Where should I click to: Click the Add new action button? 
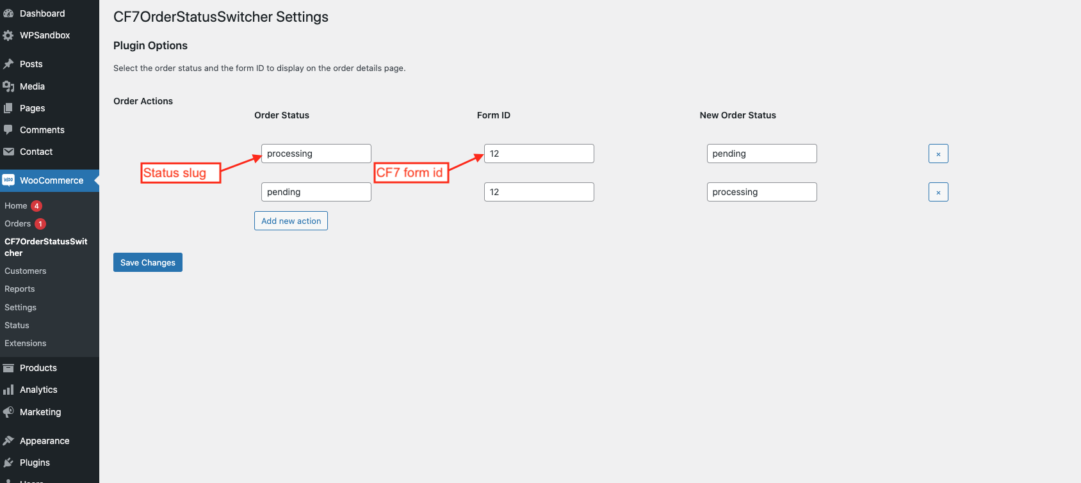(x=291, y=221)
